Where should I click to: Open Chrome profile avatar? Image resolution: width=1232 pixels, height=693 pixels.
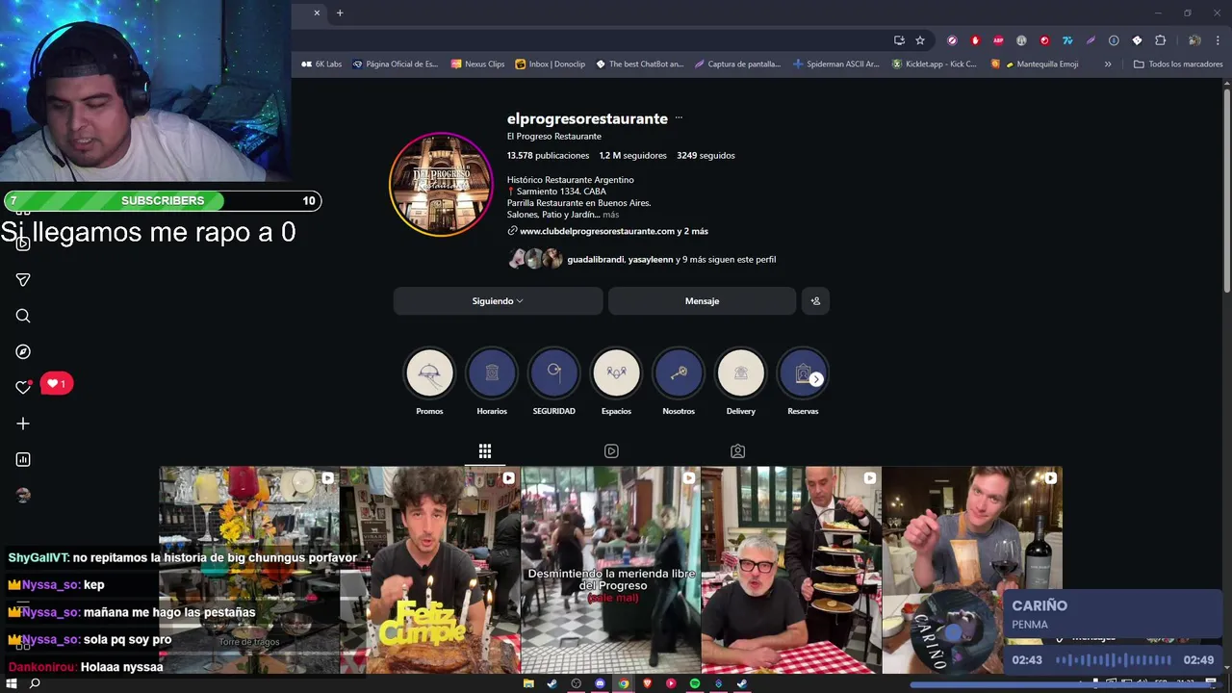(1193, 40)
